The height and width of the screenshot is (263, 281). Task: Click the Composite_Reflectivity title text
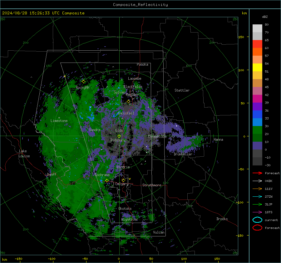[x=140, y=5]
